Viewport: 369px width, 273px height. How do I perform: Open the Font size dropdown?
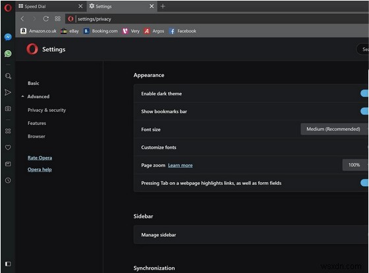click(x=334, y=129)
